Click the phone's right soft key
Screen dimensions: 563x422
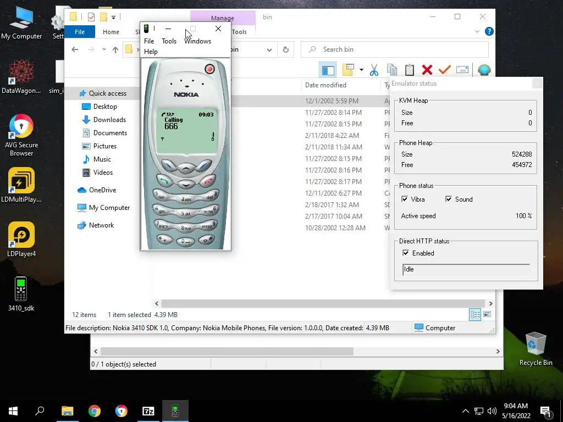pos(203,165)
